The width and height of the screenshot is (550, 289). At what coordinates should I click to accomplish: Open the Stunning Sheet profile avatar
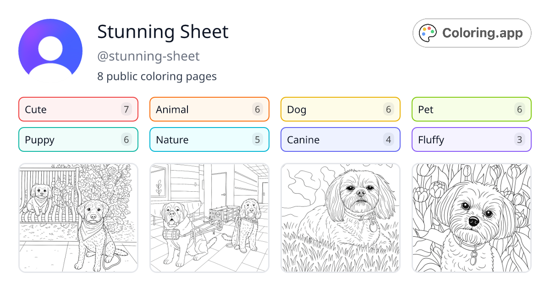(50, 48)
